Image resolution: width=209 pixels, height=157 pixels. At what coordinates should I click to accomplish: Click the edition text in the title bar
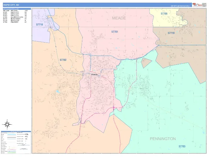181,6
